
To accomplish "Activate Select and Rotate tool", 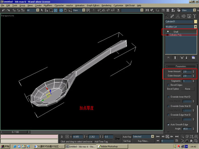I will tap(65, 10).
